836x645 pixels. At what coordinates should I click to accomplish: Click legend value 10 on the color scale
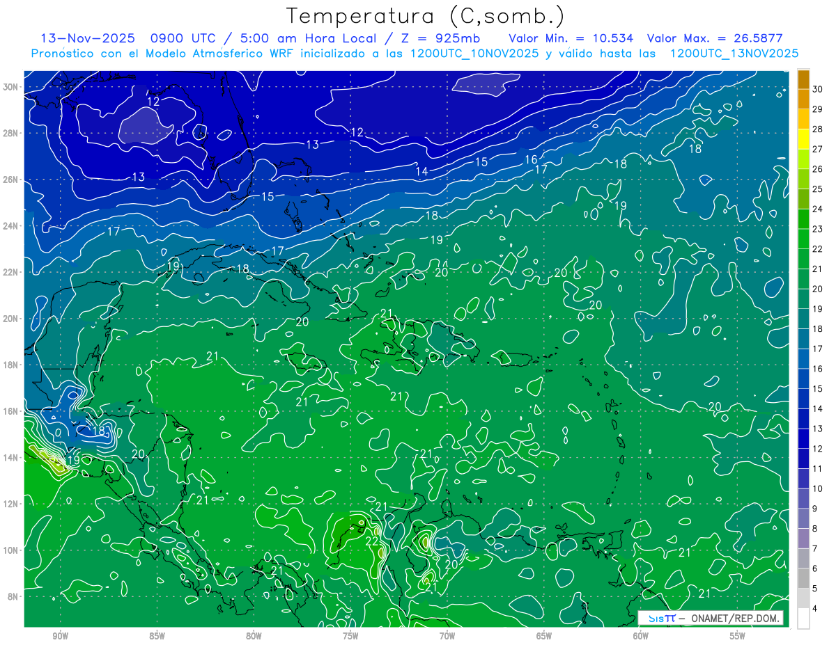(x=818, y=489)
